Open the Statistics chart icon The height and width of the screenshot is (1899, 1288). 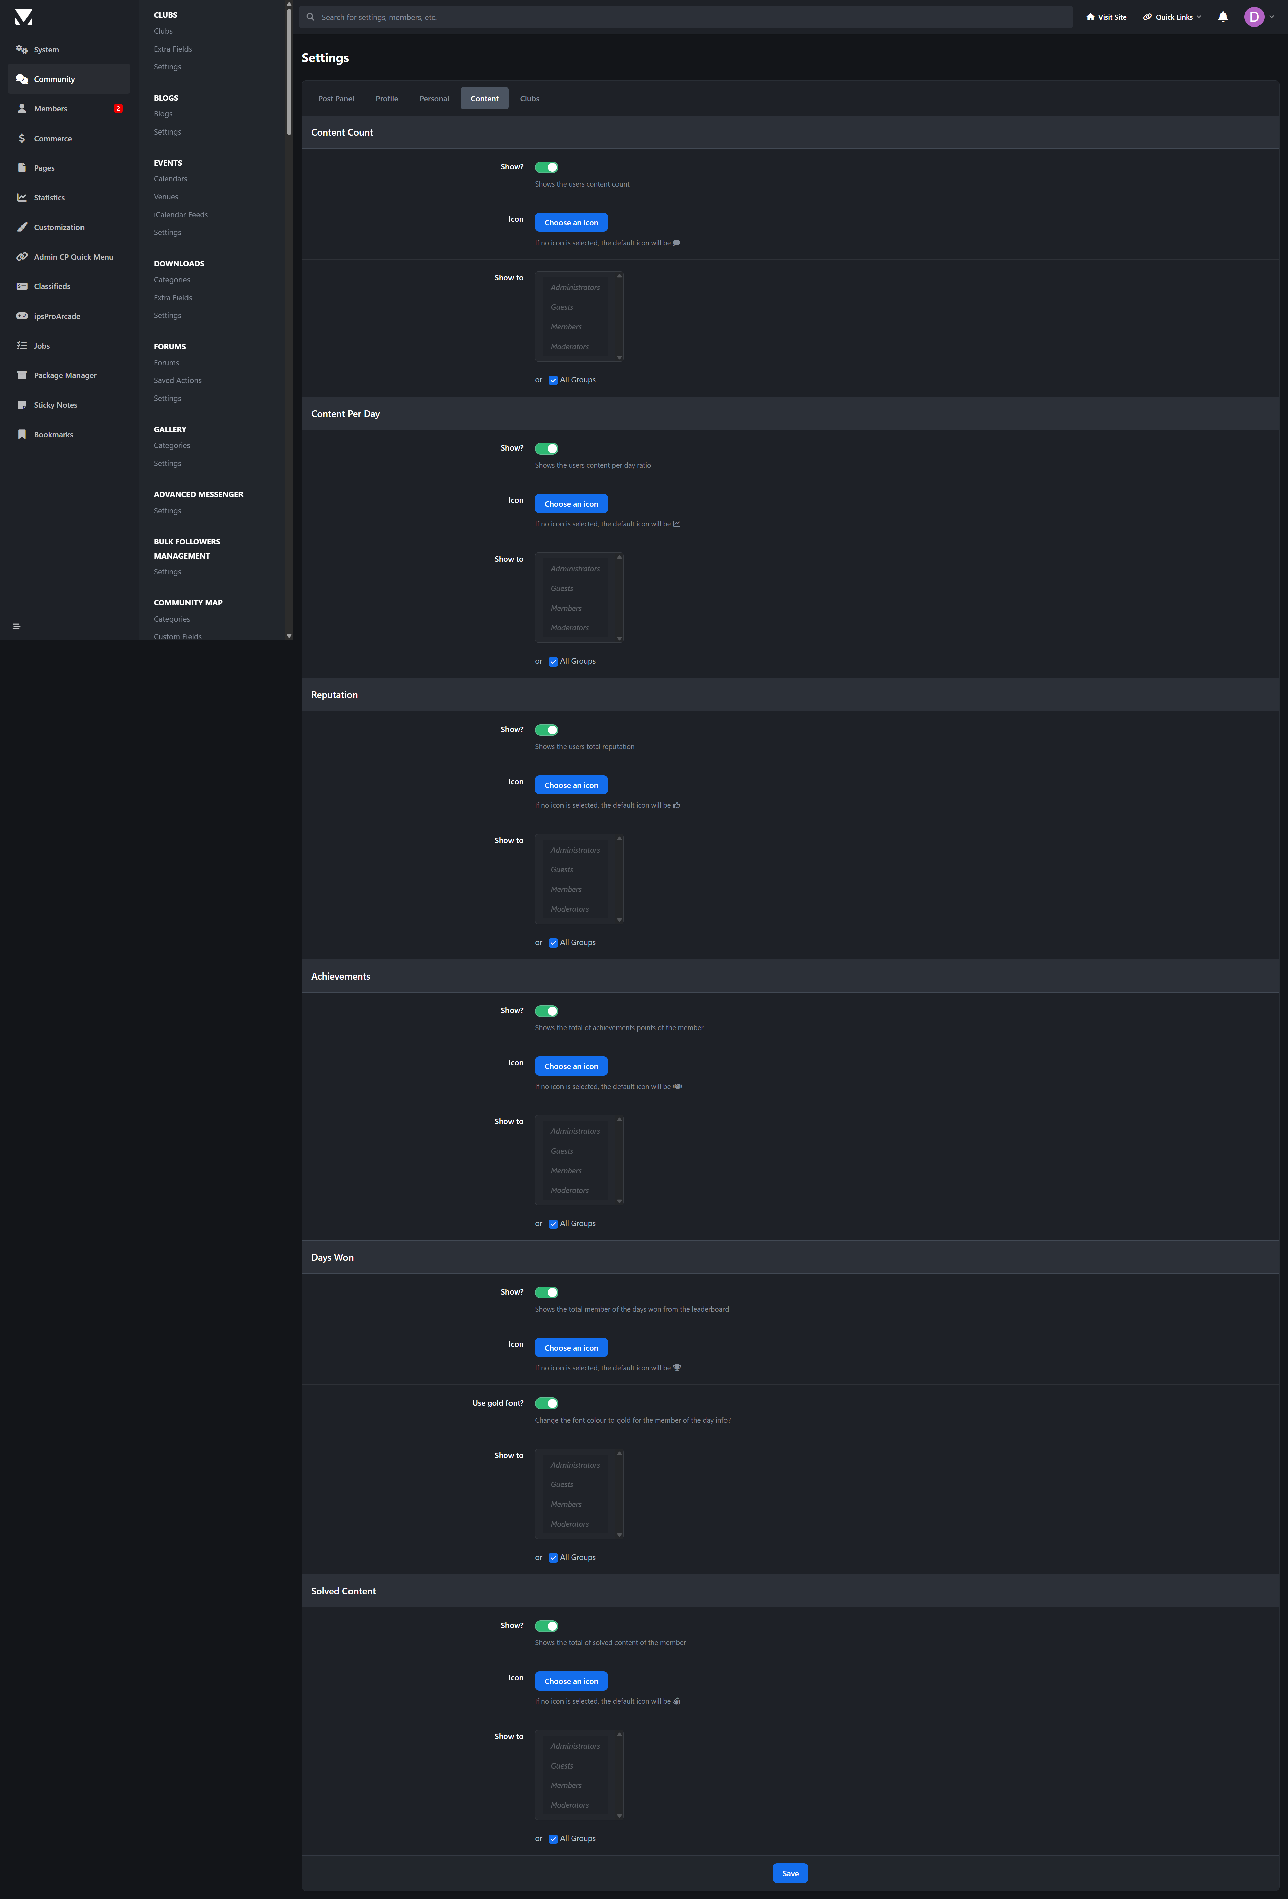tap(22, 198)
